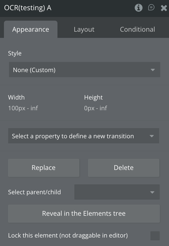Click the element name OCR(testing) A
The width and height of the screenshot is (169, 246).
tap(28, 8)
